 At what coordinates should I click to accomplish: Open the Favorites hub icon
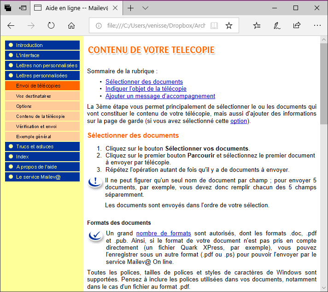pos(257,26)
